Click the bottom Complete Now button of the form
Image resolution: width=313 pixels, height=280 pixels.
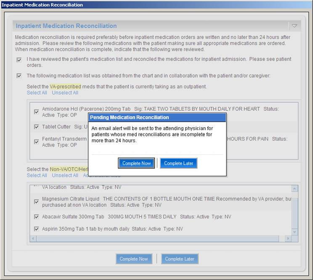point(134,259)
